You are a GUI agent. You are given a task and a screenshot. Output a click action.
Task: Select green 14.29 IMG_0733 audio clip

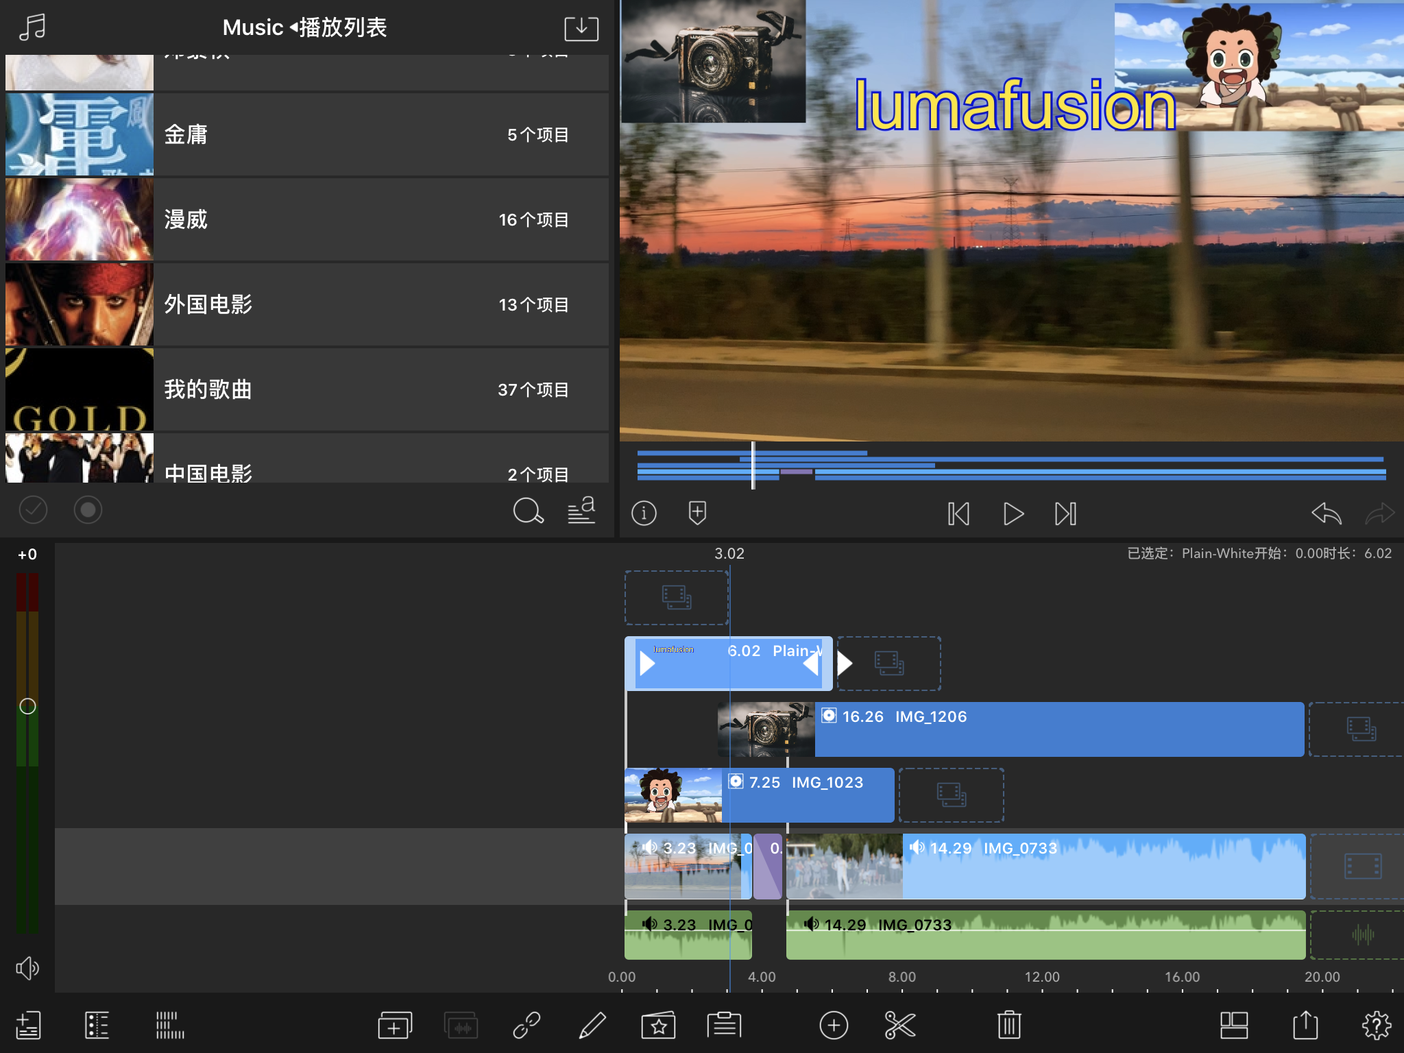(x=1046, y=935)
